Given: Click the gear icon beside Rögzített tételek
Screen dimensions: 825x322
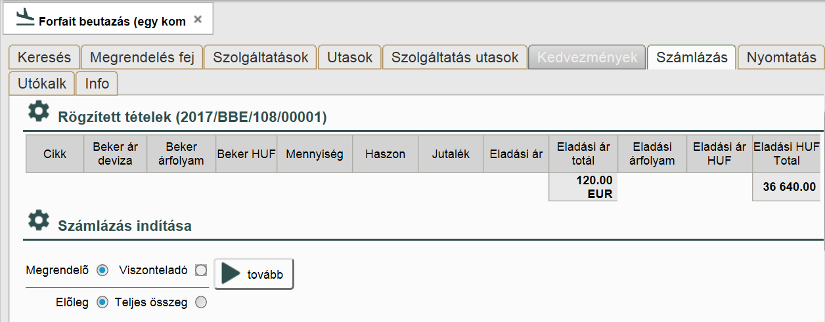Looking at the screenshot, I should pos(39,111).
